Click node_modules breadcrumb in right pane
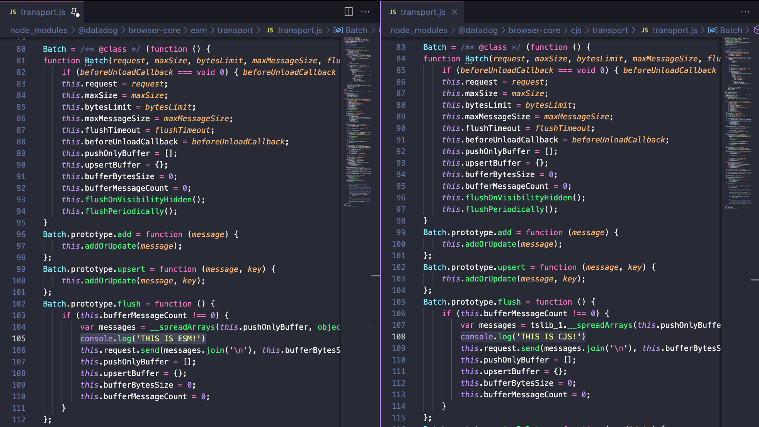759x427 pixels. pos(419,30)
